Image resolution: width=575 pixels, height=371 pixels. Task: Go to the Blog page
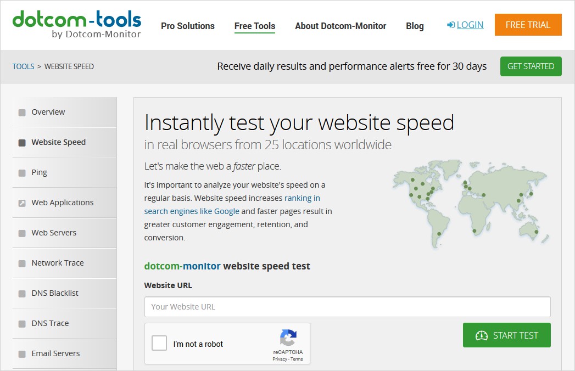415,26
